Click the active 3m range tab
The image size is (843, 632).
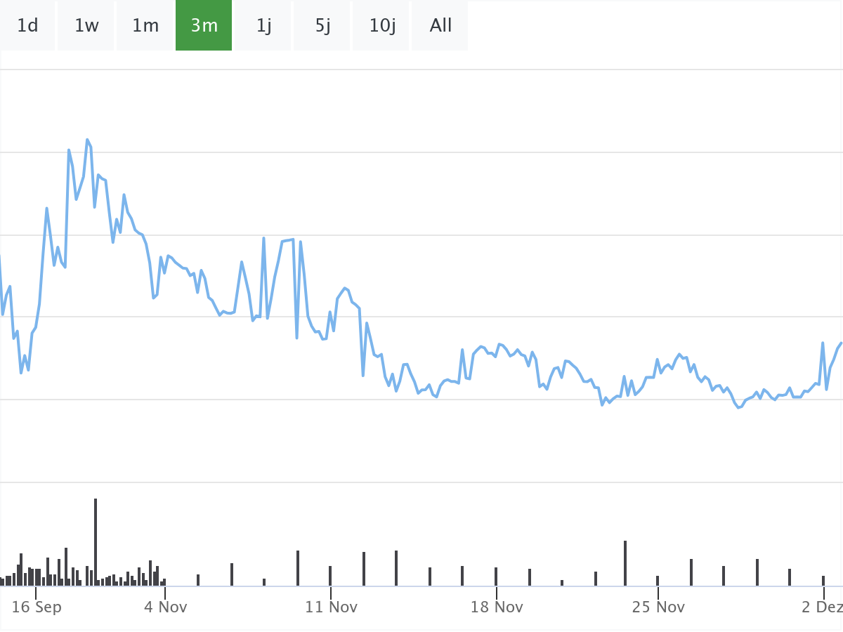(x=204, y=25)
